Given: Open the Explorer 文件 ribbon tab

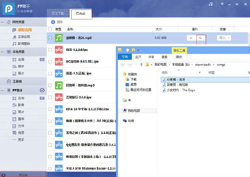Looking at the screenshot, I should (x=125, y=57).
